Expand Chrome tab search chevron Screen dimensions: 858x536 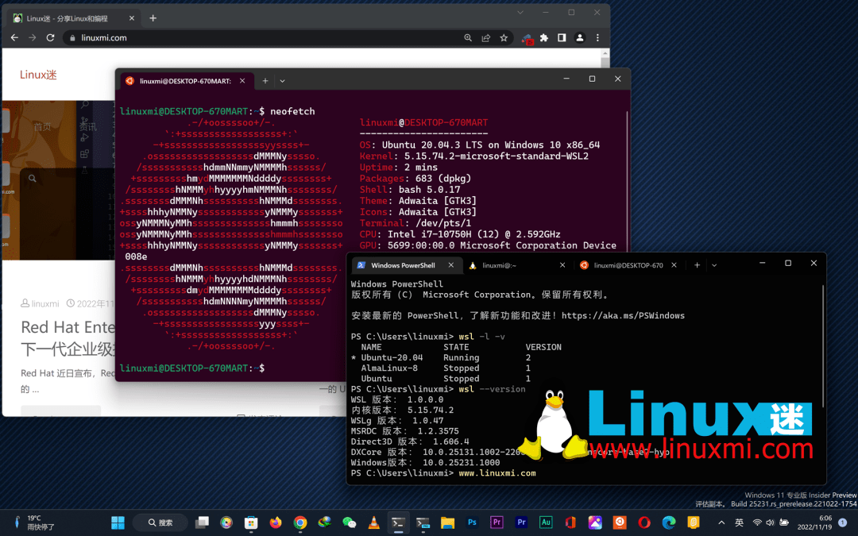coord(520,12)
